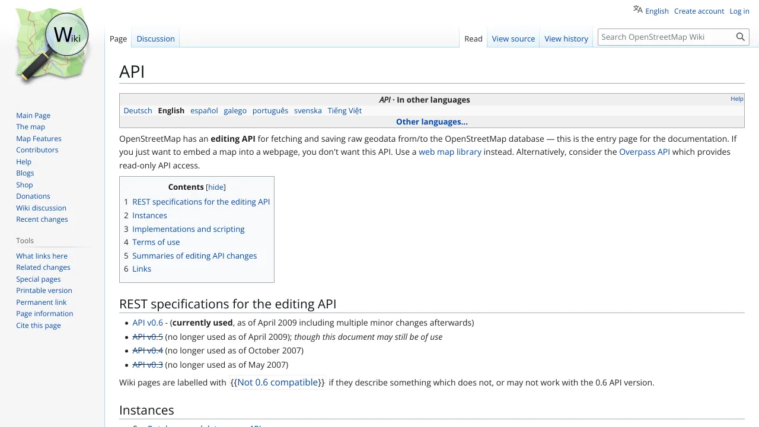Screen dimensions: 759x427
Task: Switch to galego version
Action: tap(235, 110)
